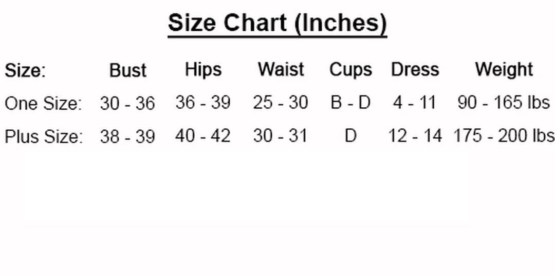Select the 175 - 200 lbs weight value
555x277 pixels.
pos(504,136)
